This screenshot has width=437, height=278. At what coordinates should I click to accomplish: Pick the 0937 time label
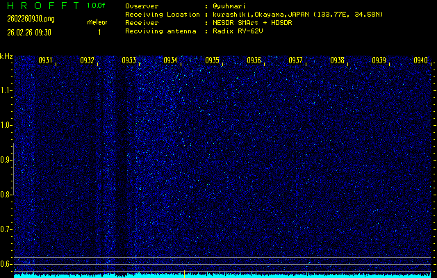[295, 60]
